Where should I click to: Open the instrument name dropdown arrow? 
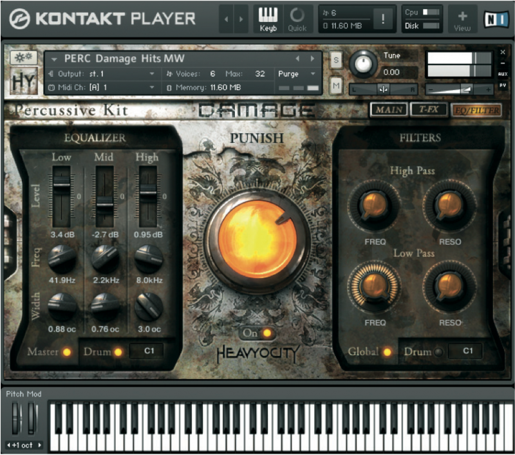click(x=54, y=59)
